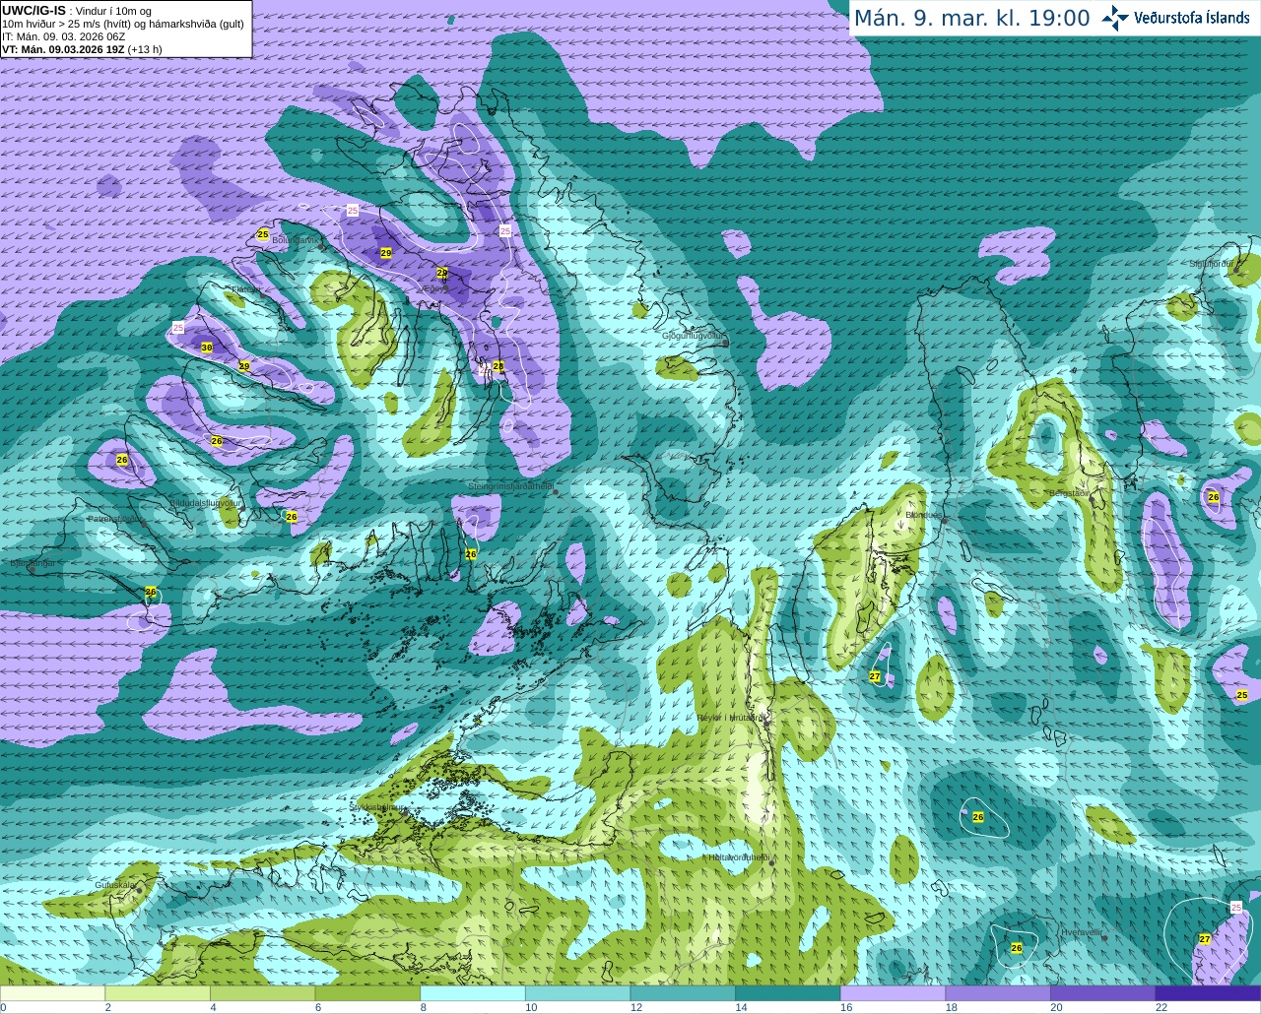Select the Gjögurflugvöllur station label
Image resolution: width=1261 pixels, height=1014 pixels.
(695, 336)
